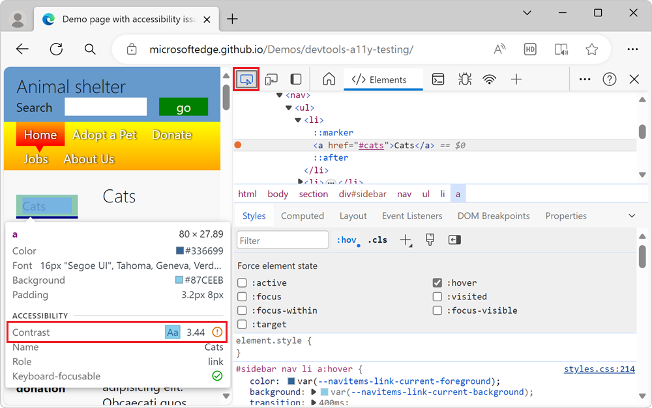The image size is (652, 408).
Task: Toggle device emulation mode
Action: pos(271,79)
